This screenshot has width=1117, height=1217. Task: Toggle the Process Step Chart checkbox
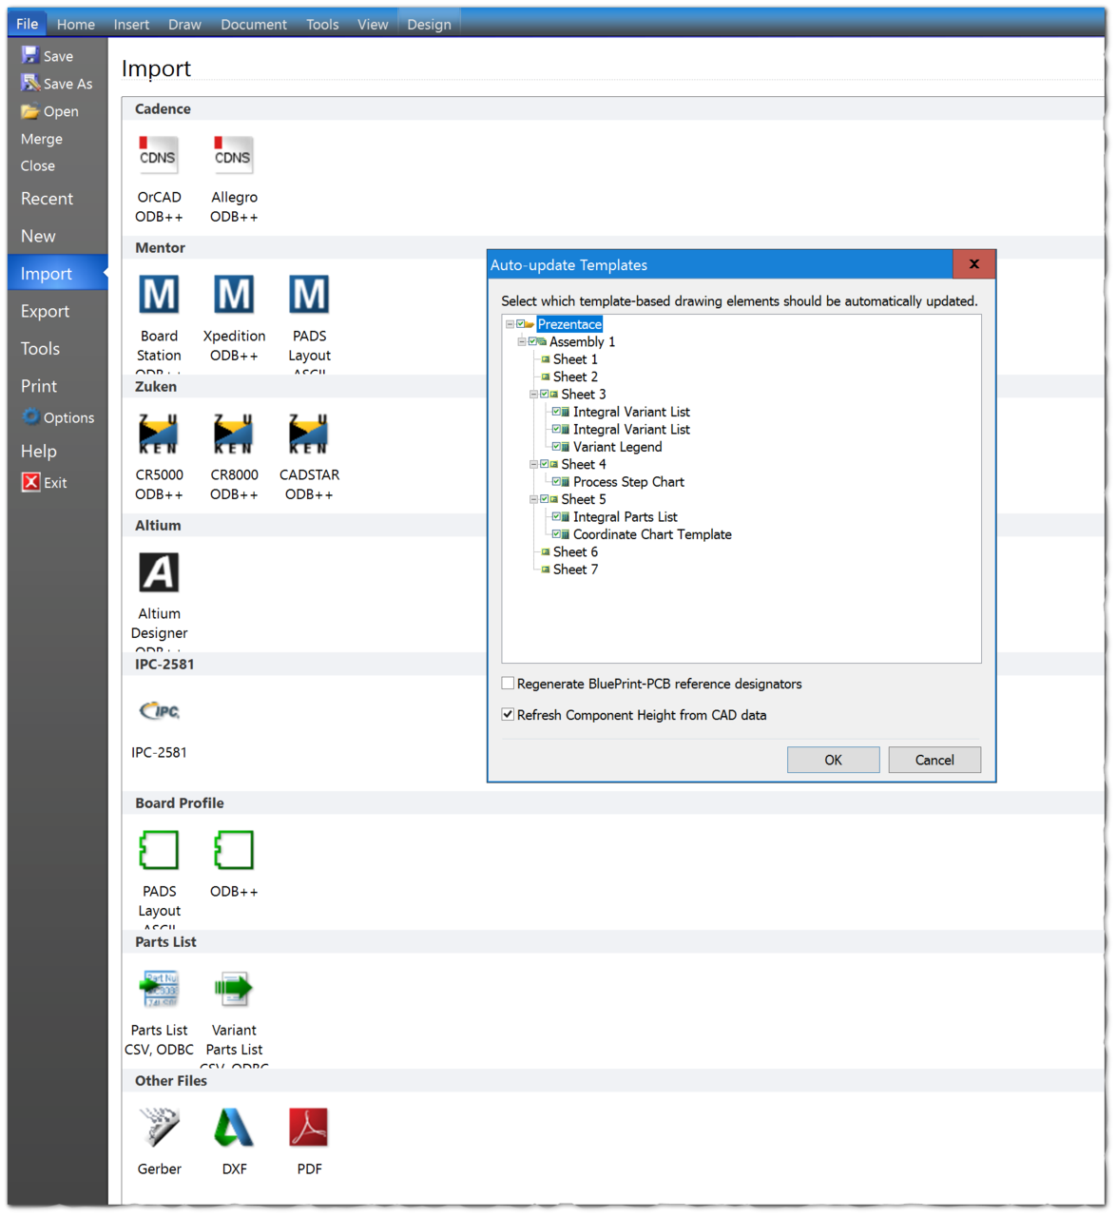(x=557, y=482)
